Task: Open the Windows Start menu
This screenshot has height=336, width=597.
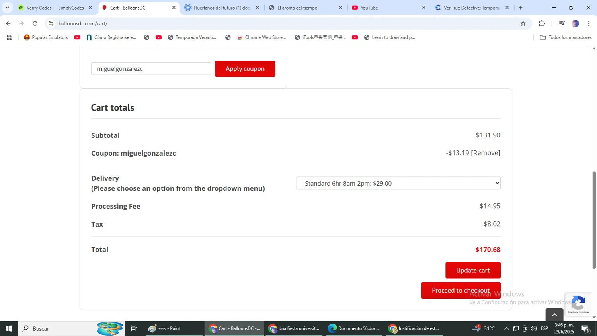Action: 9,328
